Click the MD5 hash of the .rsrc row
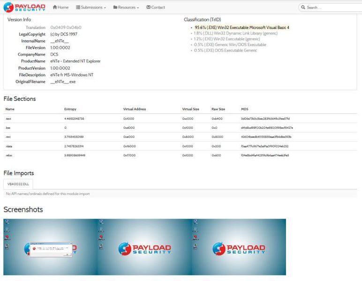Screen dimensions: 362x281 click(x=266, y=137)
